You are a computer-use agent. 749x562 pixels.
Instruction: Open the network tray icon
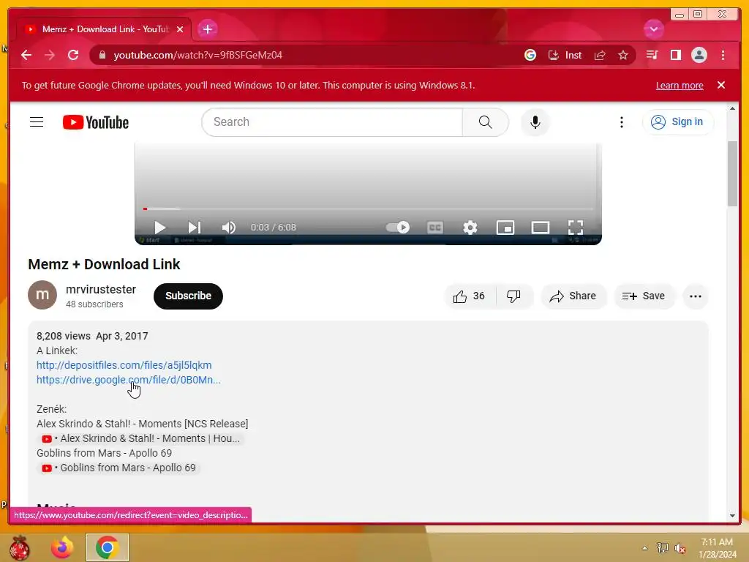pyautogui.click(x=663, y=548)
